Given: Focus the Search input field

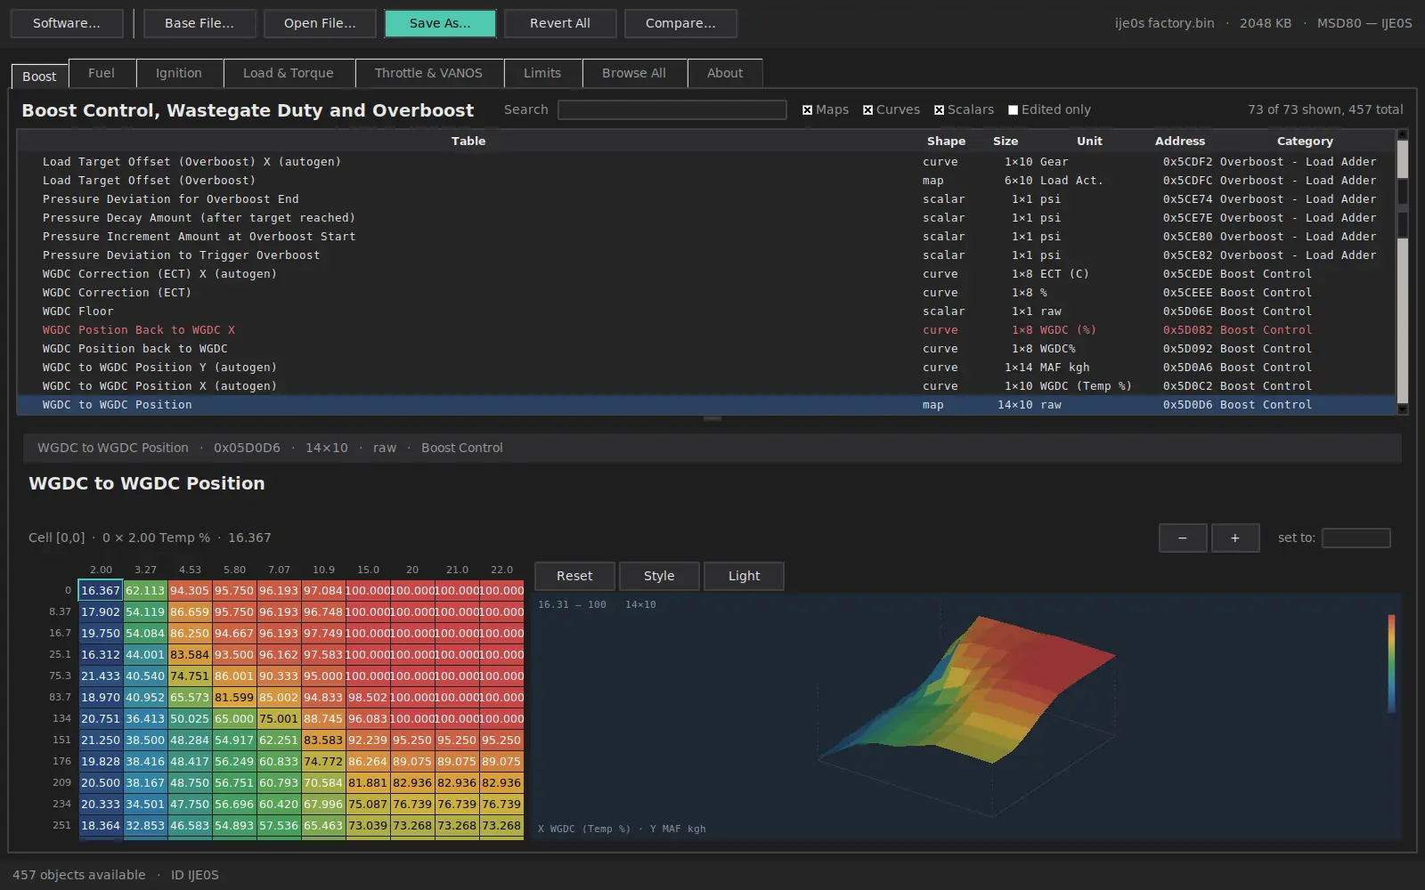Looking at the screenshot, I should coord(672,109).
